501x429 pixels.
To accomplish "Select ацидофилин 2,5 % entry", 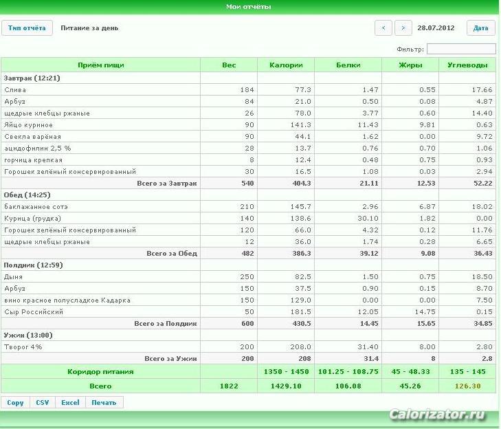I will click(x=37, y=148).
